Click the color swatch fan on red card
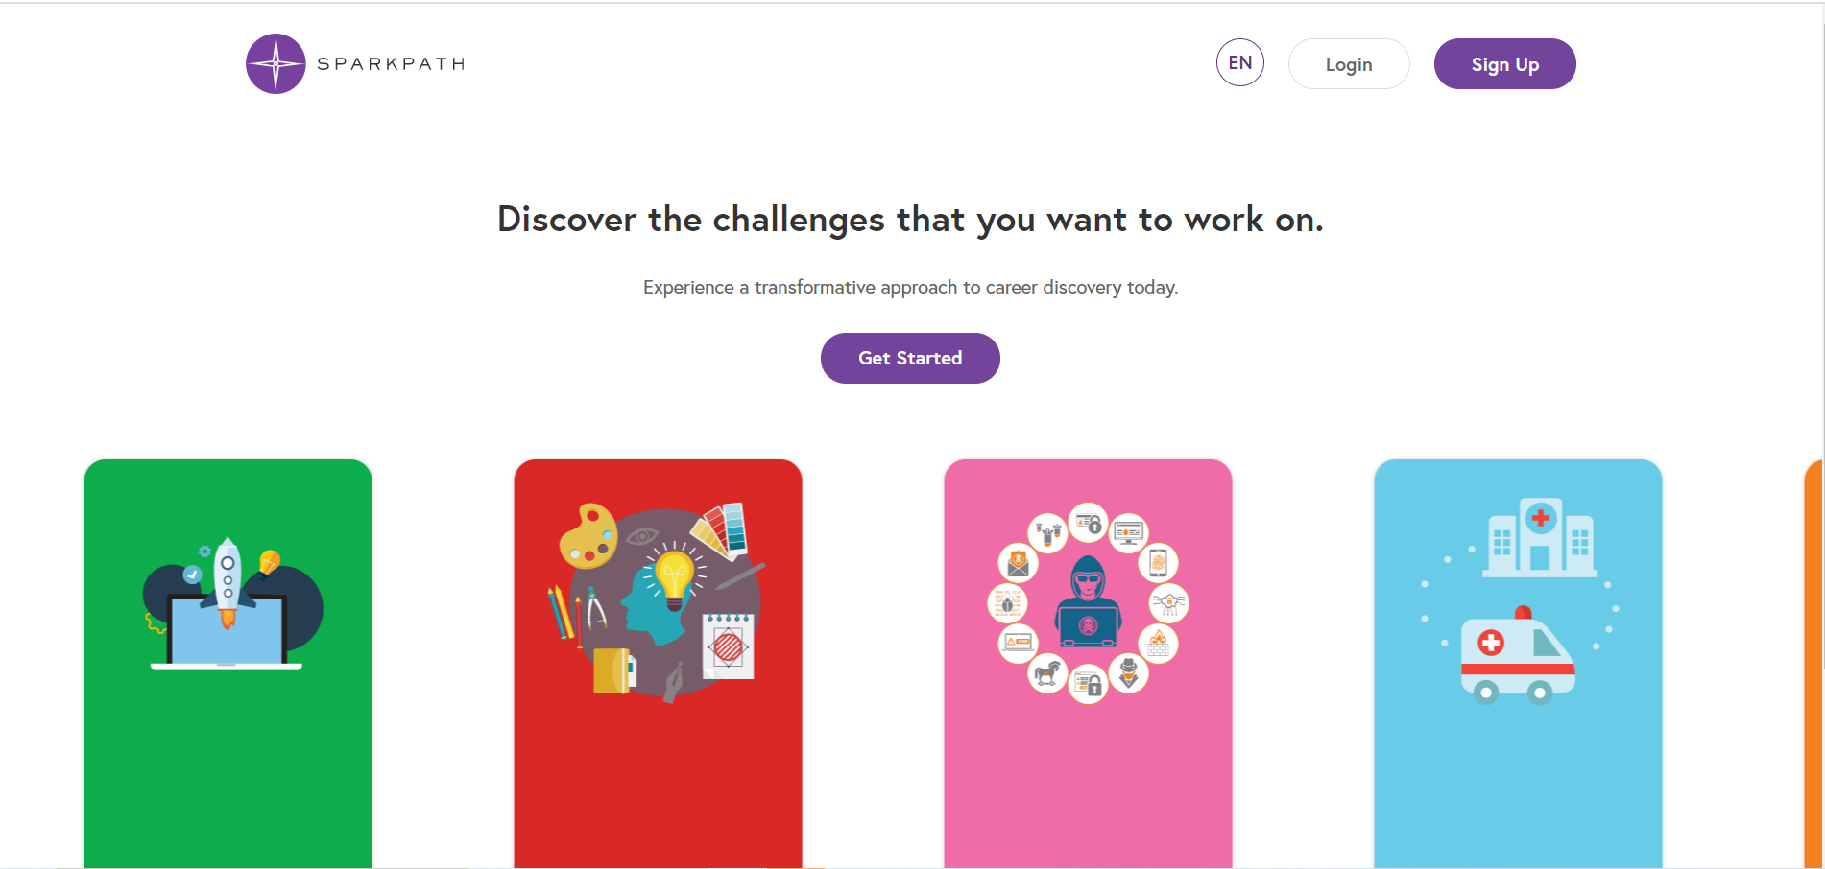This screenshot has height=869, width=1825. (723, 528)
